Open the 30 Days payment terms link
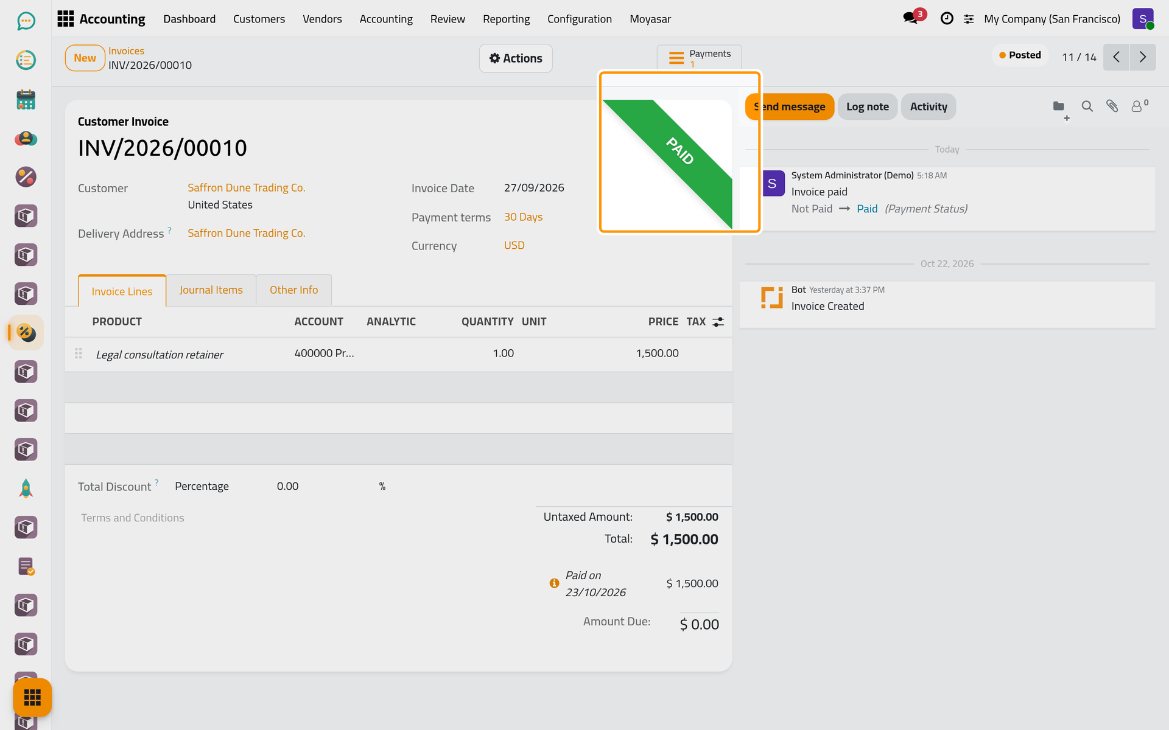Screen dimensions: 1169x730 click(523, 217)
